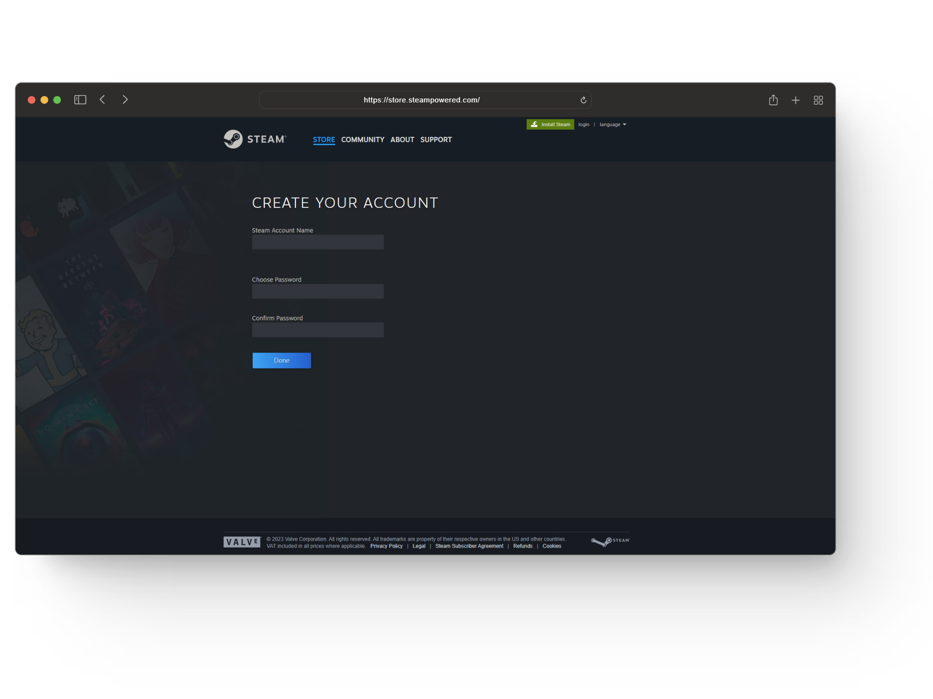Focus the Steam Account Name field

pos(318,242)
